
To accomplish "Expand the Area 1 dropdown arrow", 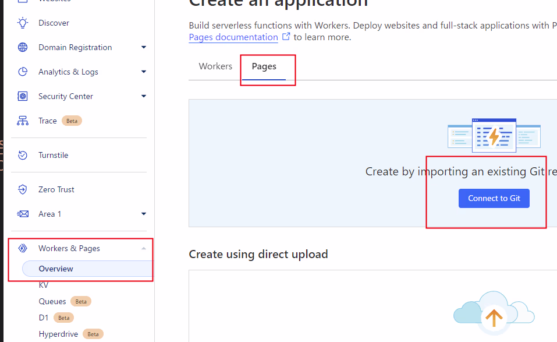I will click(x=144, y=214).
